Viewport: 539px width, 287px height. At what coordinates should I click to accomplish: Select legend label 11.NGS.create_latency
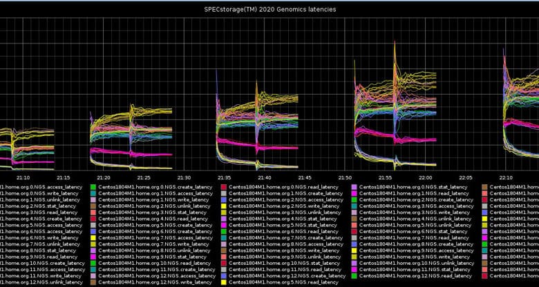point(156,270)
